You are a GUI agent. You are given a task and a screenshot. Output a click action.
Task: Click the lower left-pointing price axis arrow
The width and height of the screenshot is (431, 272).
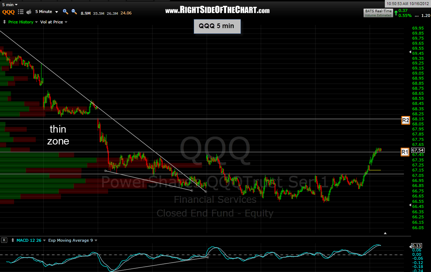(410, 205)
